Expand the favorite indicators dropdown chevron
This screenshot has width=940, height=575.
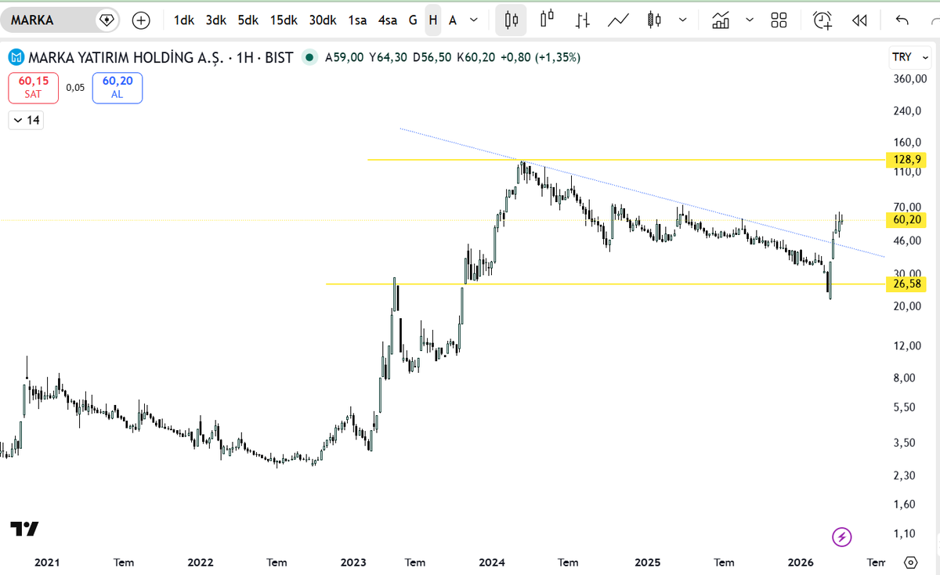pyautogui.click(x=750, y=20)
